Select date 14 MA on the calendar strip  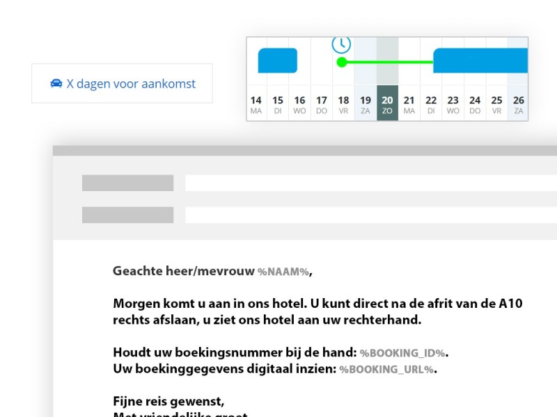256,103
